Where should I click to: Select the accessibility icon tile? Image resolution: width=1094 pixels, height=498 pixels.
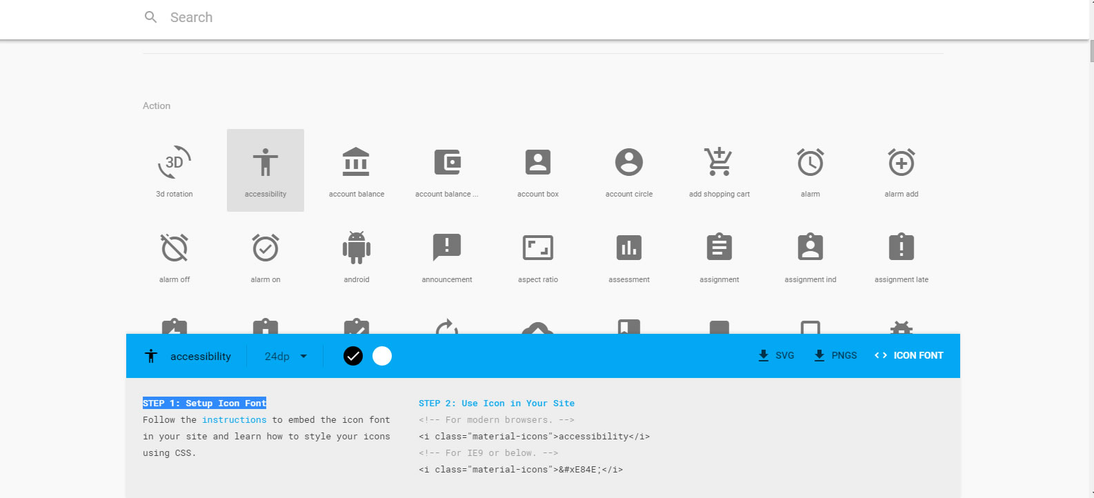click(266, 170)
